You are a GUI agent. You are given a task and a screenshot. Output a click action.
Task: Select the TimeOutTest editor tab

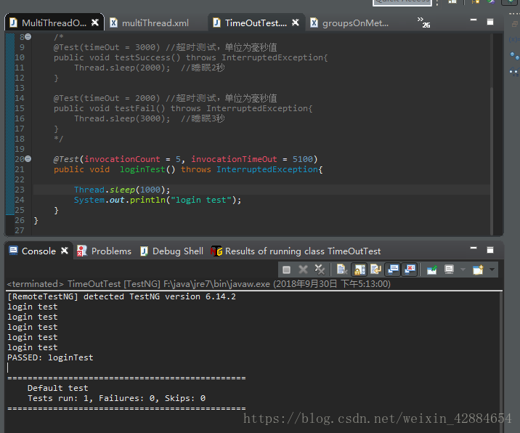[x=256, y=23]
